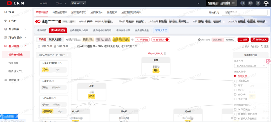Open the grid apps icon in header

[250, 3]
